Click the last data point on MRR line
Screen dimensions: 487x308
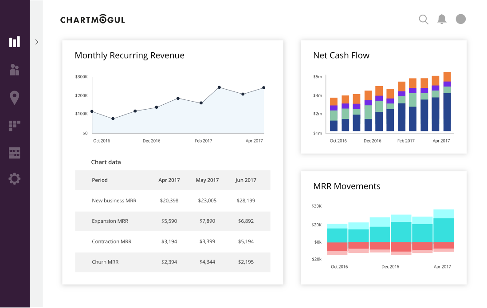[x=263, y=88]
